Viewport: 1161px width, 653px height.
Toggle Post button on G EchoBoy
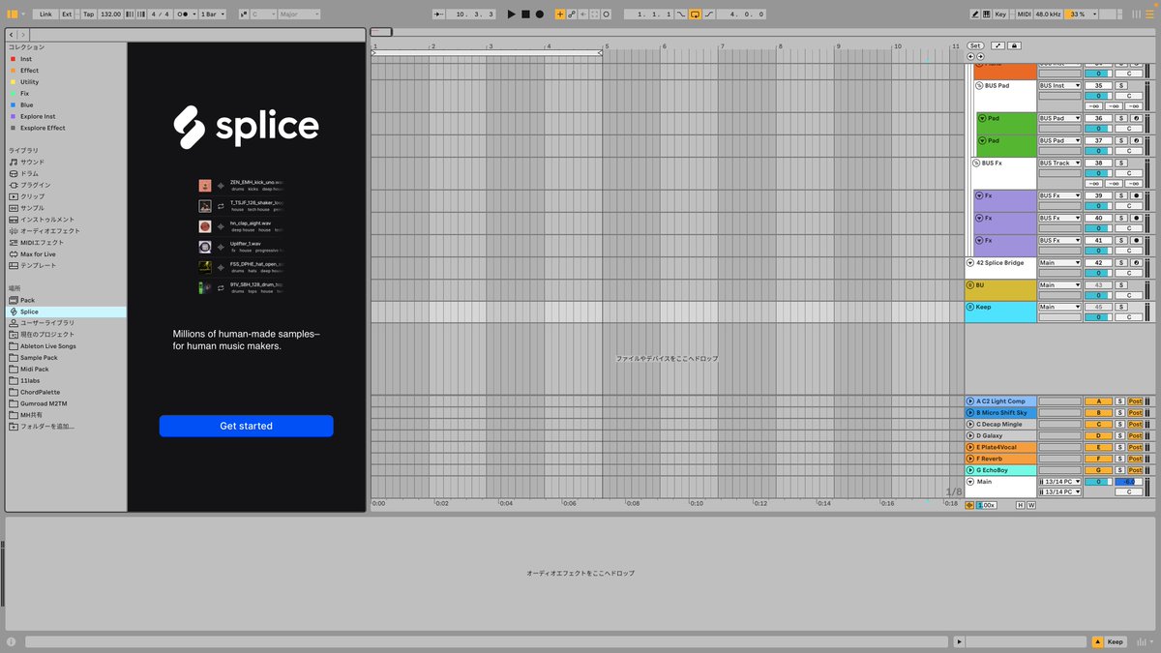[x=1135, y=470]
